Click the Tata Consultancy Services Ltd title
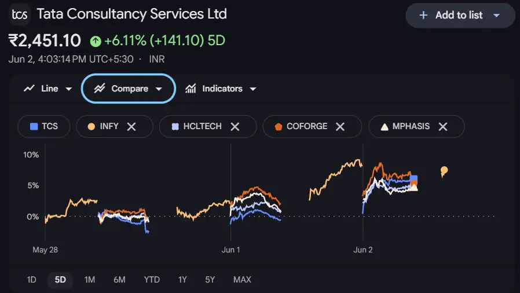The width and height of the screenshot is (520, 293). (131, 14)
